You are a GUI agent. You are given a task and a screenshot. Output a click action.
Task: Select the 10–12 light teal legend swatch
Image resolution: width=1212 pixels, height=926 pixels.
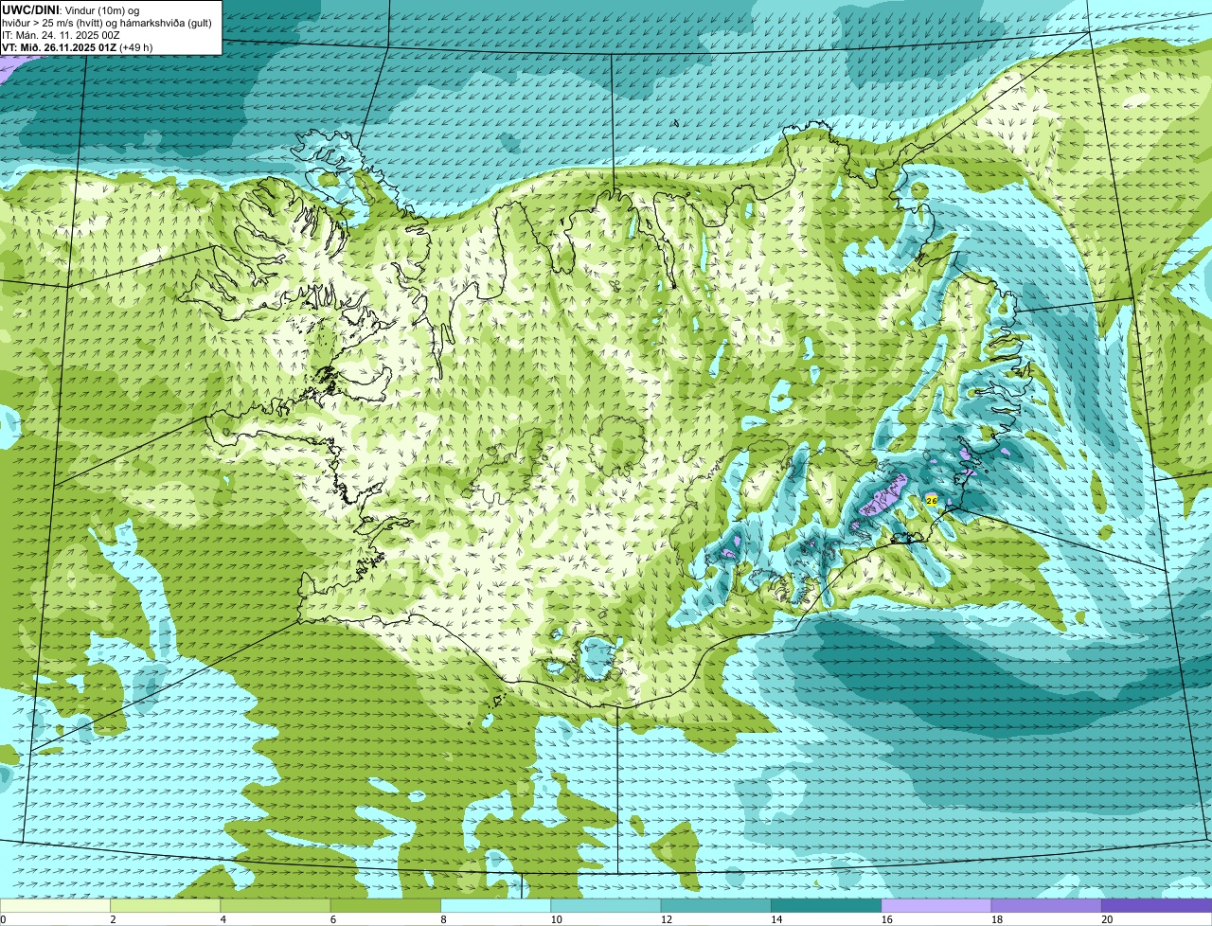click(606, 905)
